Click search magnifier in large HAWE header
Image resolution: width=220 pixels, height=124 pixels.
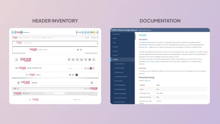tap(94, 60)
